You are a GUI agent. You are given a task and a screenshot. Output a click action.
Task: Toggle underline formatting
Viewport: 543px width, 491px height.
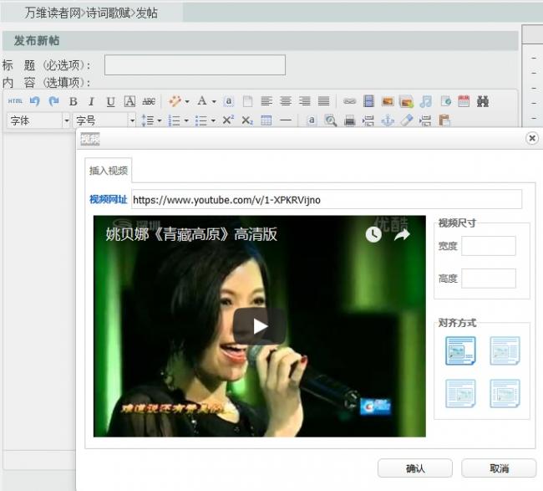[x=110, y=101]
